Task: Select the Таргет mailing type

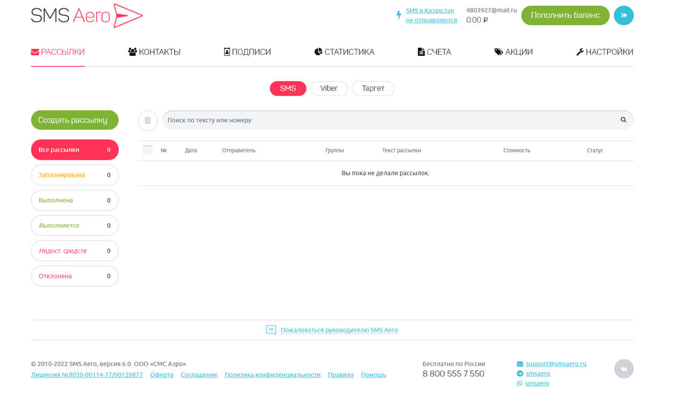Action: click(x=373, y=89)
